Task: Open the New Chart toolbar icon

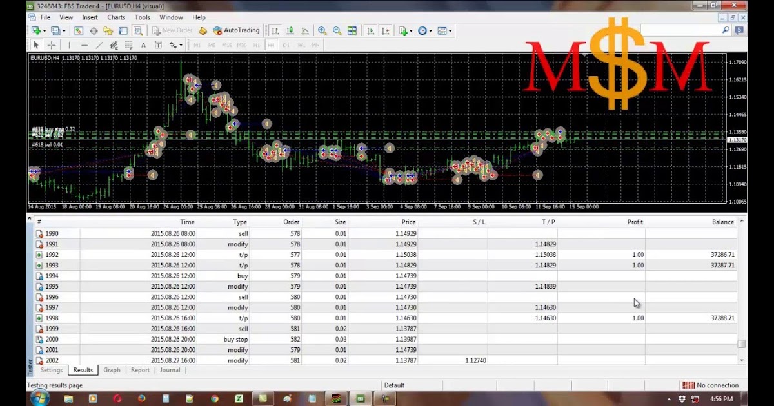Action: tap(36, 31)
